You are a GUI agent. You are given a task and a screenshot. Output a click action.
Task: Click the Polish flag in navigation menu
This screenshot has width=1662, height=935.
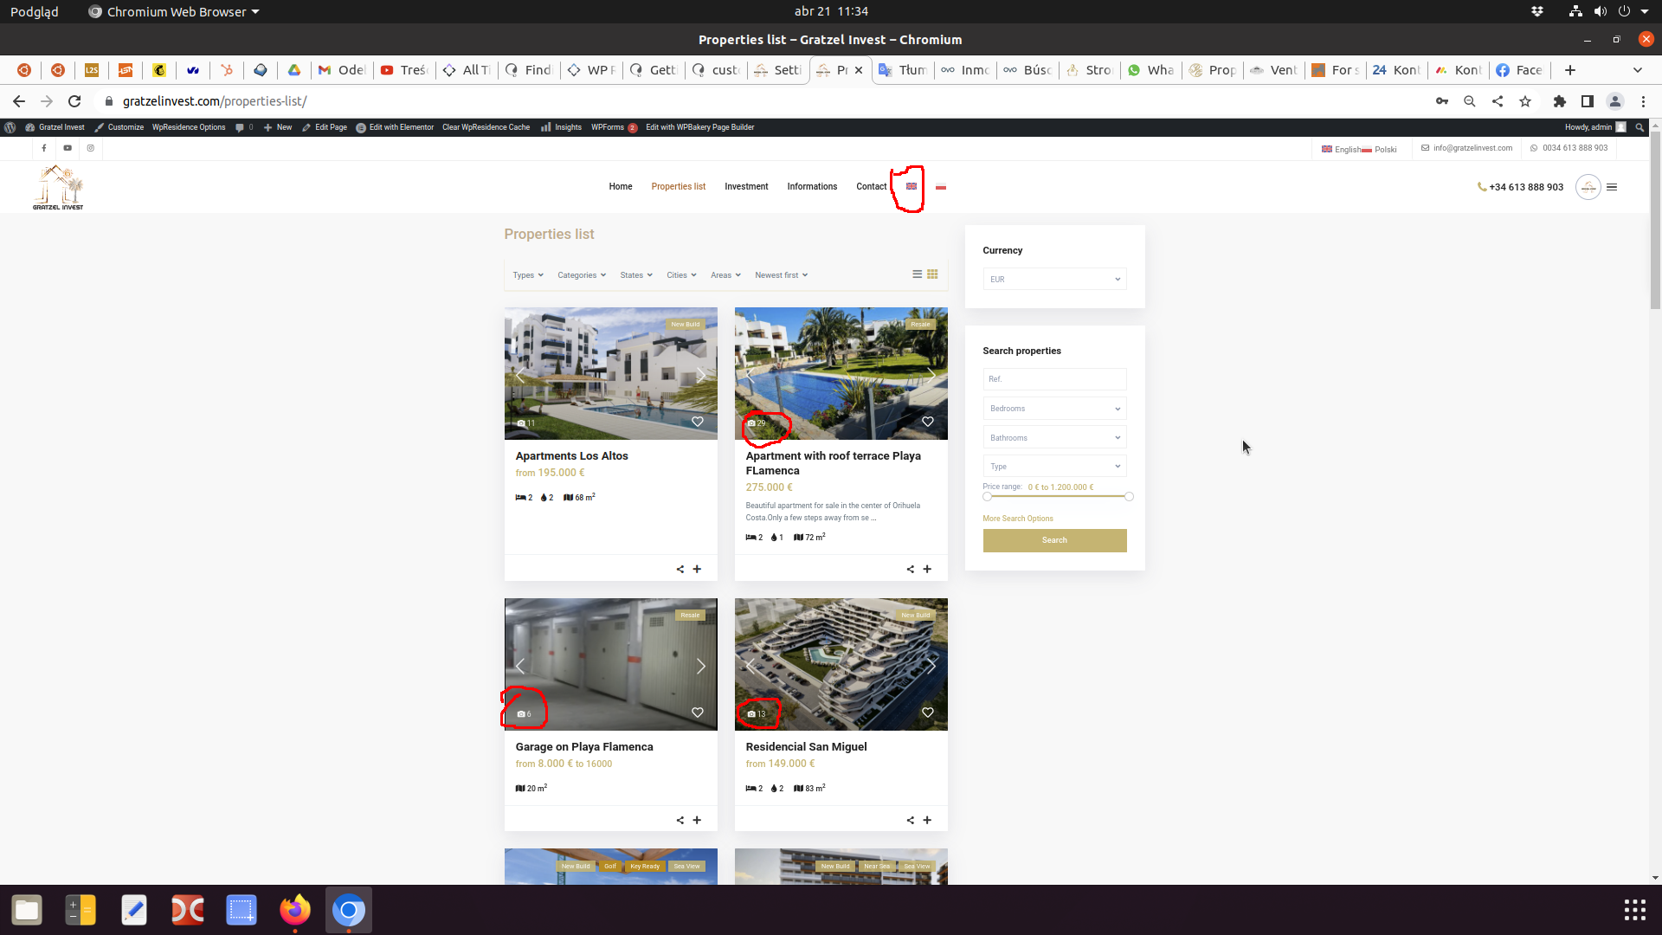(941, 187)
